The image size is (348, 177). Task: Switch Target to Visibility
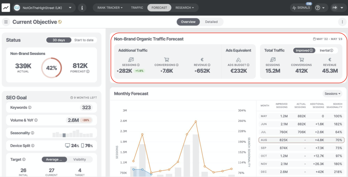coord(79,159)
